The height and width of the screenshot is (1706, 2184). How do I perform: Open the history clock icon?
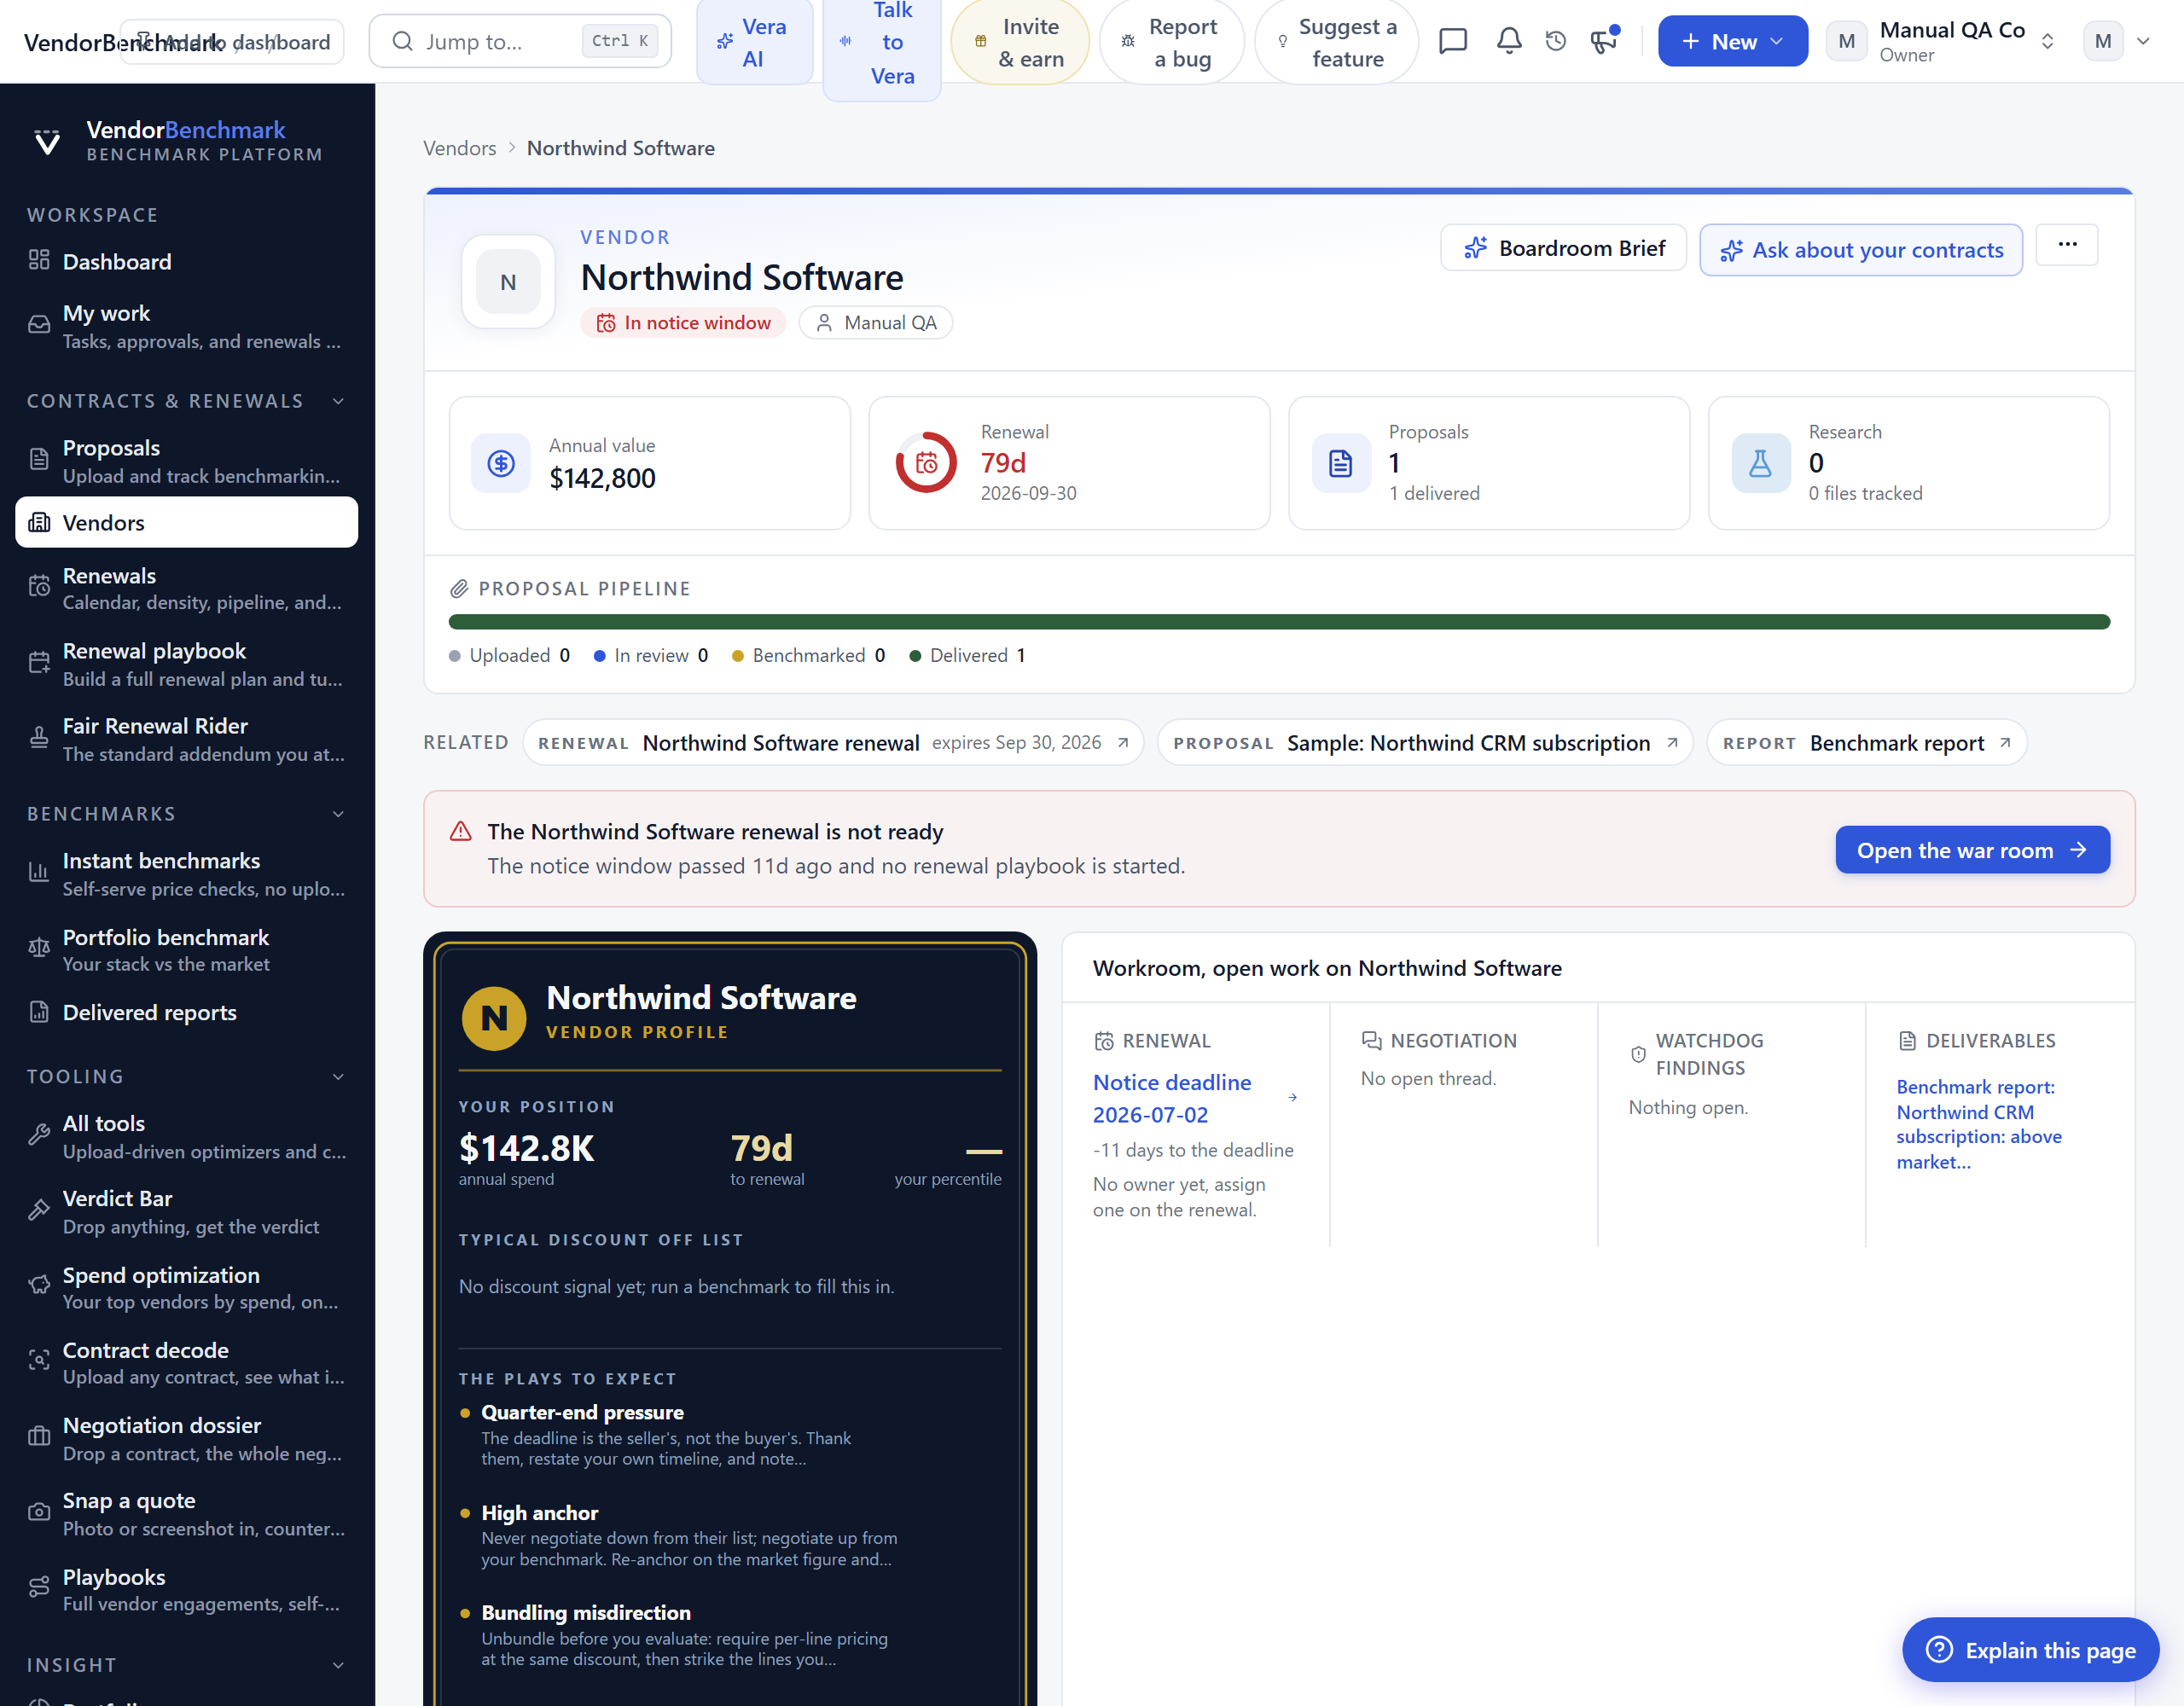tap(1555, 41)
